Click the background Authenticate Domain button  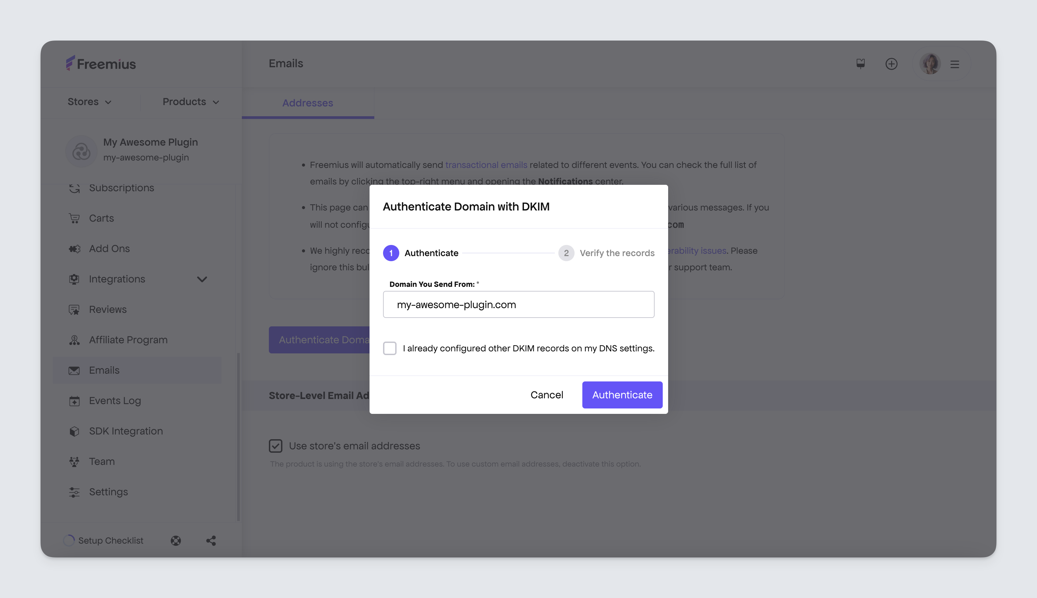click(x=320, y=340)
